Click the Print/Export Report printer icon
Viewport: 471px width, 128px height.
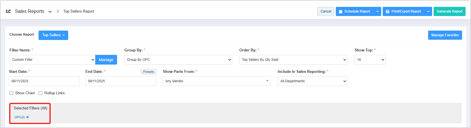point(388,11)
